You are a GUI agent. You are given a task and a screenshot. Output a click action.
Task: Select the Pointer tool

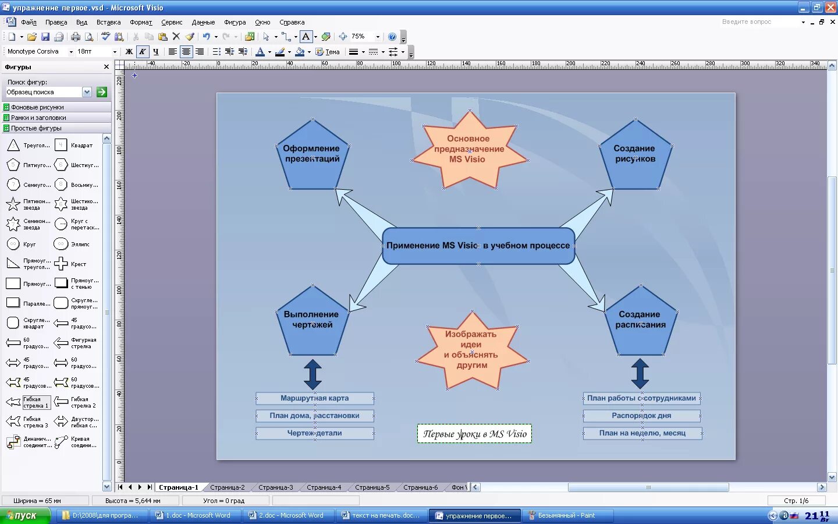266,37
